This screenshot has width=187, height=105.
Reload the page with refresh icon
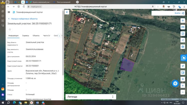point(24,7)
